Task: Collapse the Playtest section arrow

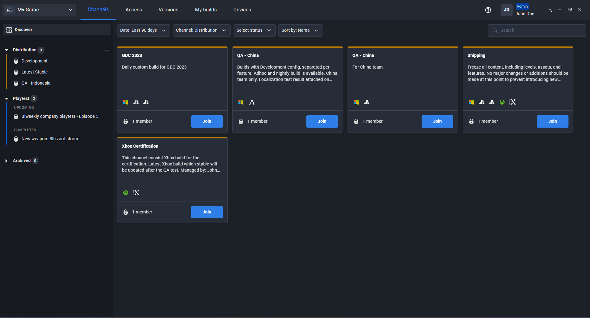Action: point(6,98)
